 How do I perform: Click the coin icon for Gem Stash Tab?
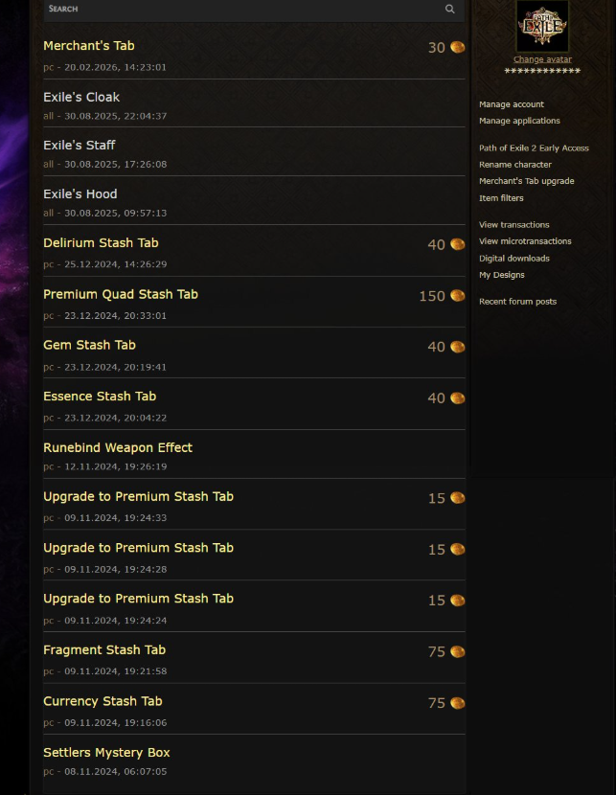click(457, 347)
